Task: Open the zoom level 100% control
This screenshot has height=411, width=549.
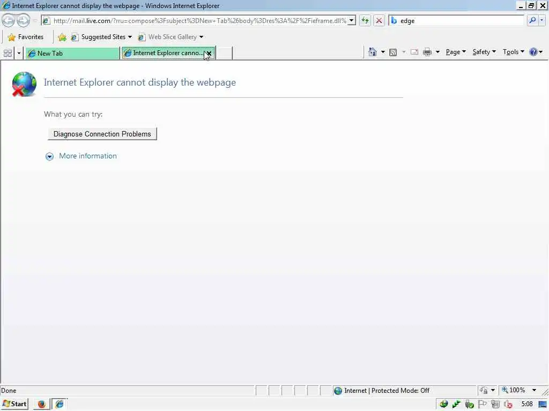Action: [514, 390]
